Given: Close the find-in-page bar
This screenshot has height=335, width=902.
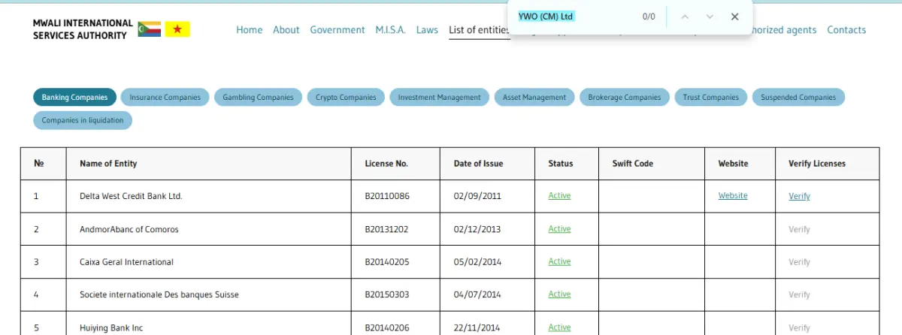Looking at the screenshot, I should tap(735, 17).
